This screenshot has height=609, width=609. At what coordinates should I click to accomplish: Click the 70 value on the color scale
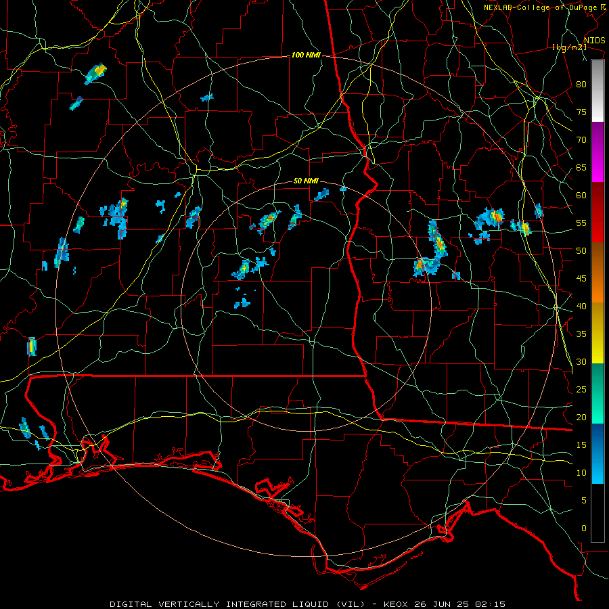click(x=581, y=140)
